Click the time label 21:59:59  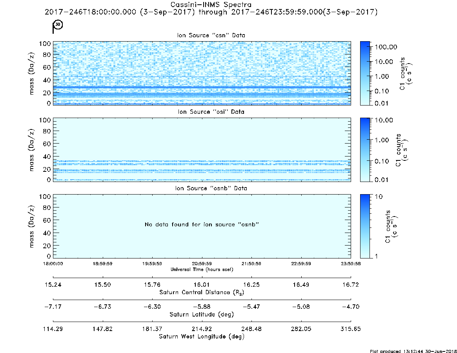click(x=251, y=264)
